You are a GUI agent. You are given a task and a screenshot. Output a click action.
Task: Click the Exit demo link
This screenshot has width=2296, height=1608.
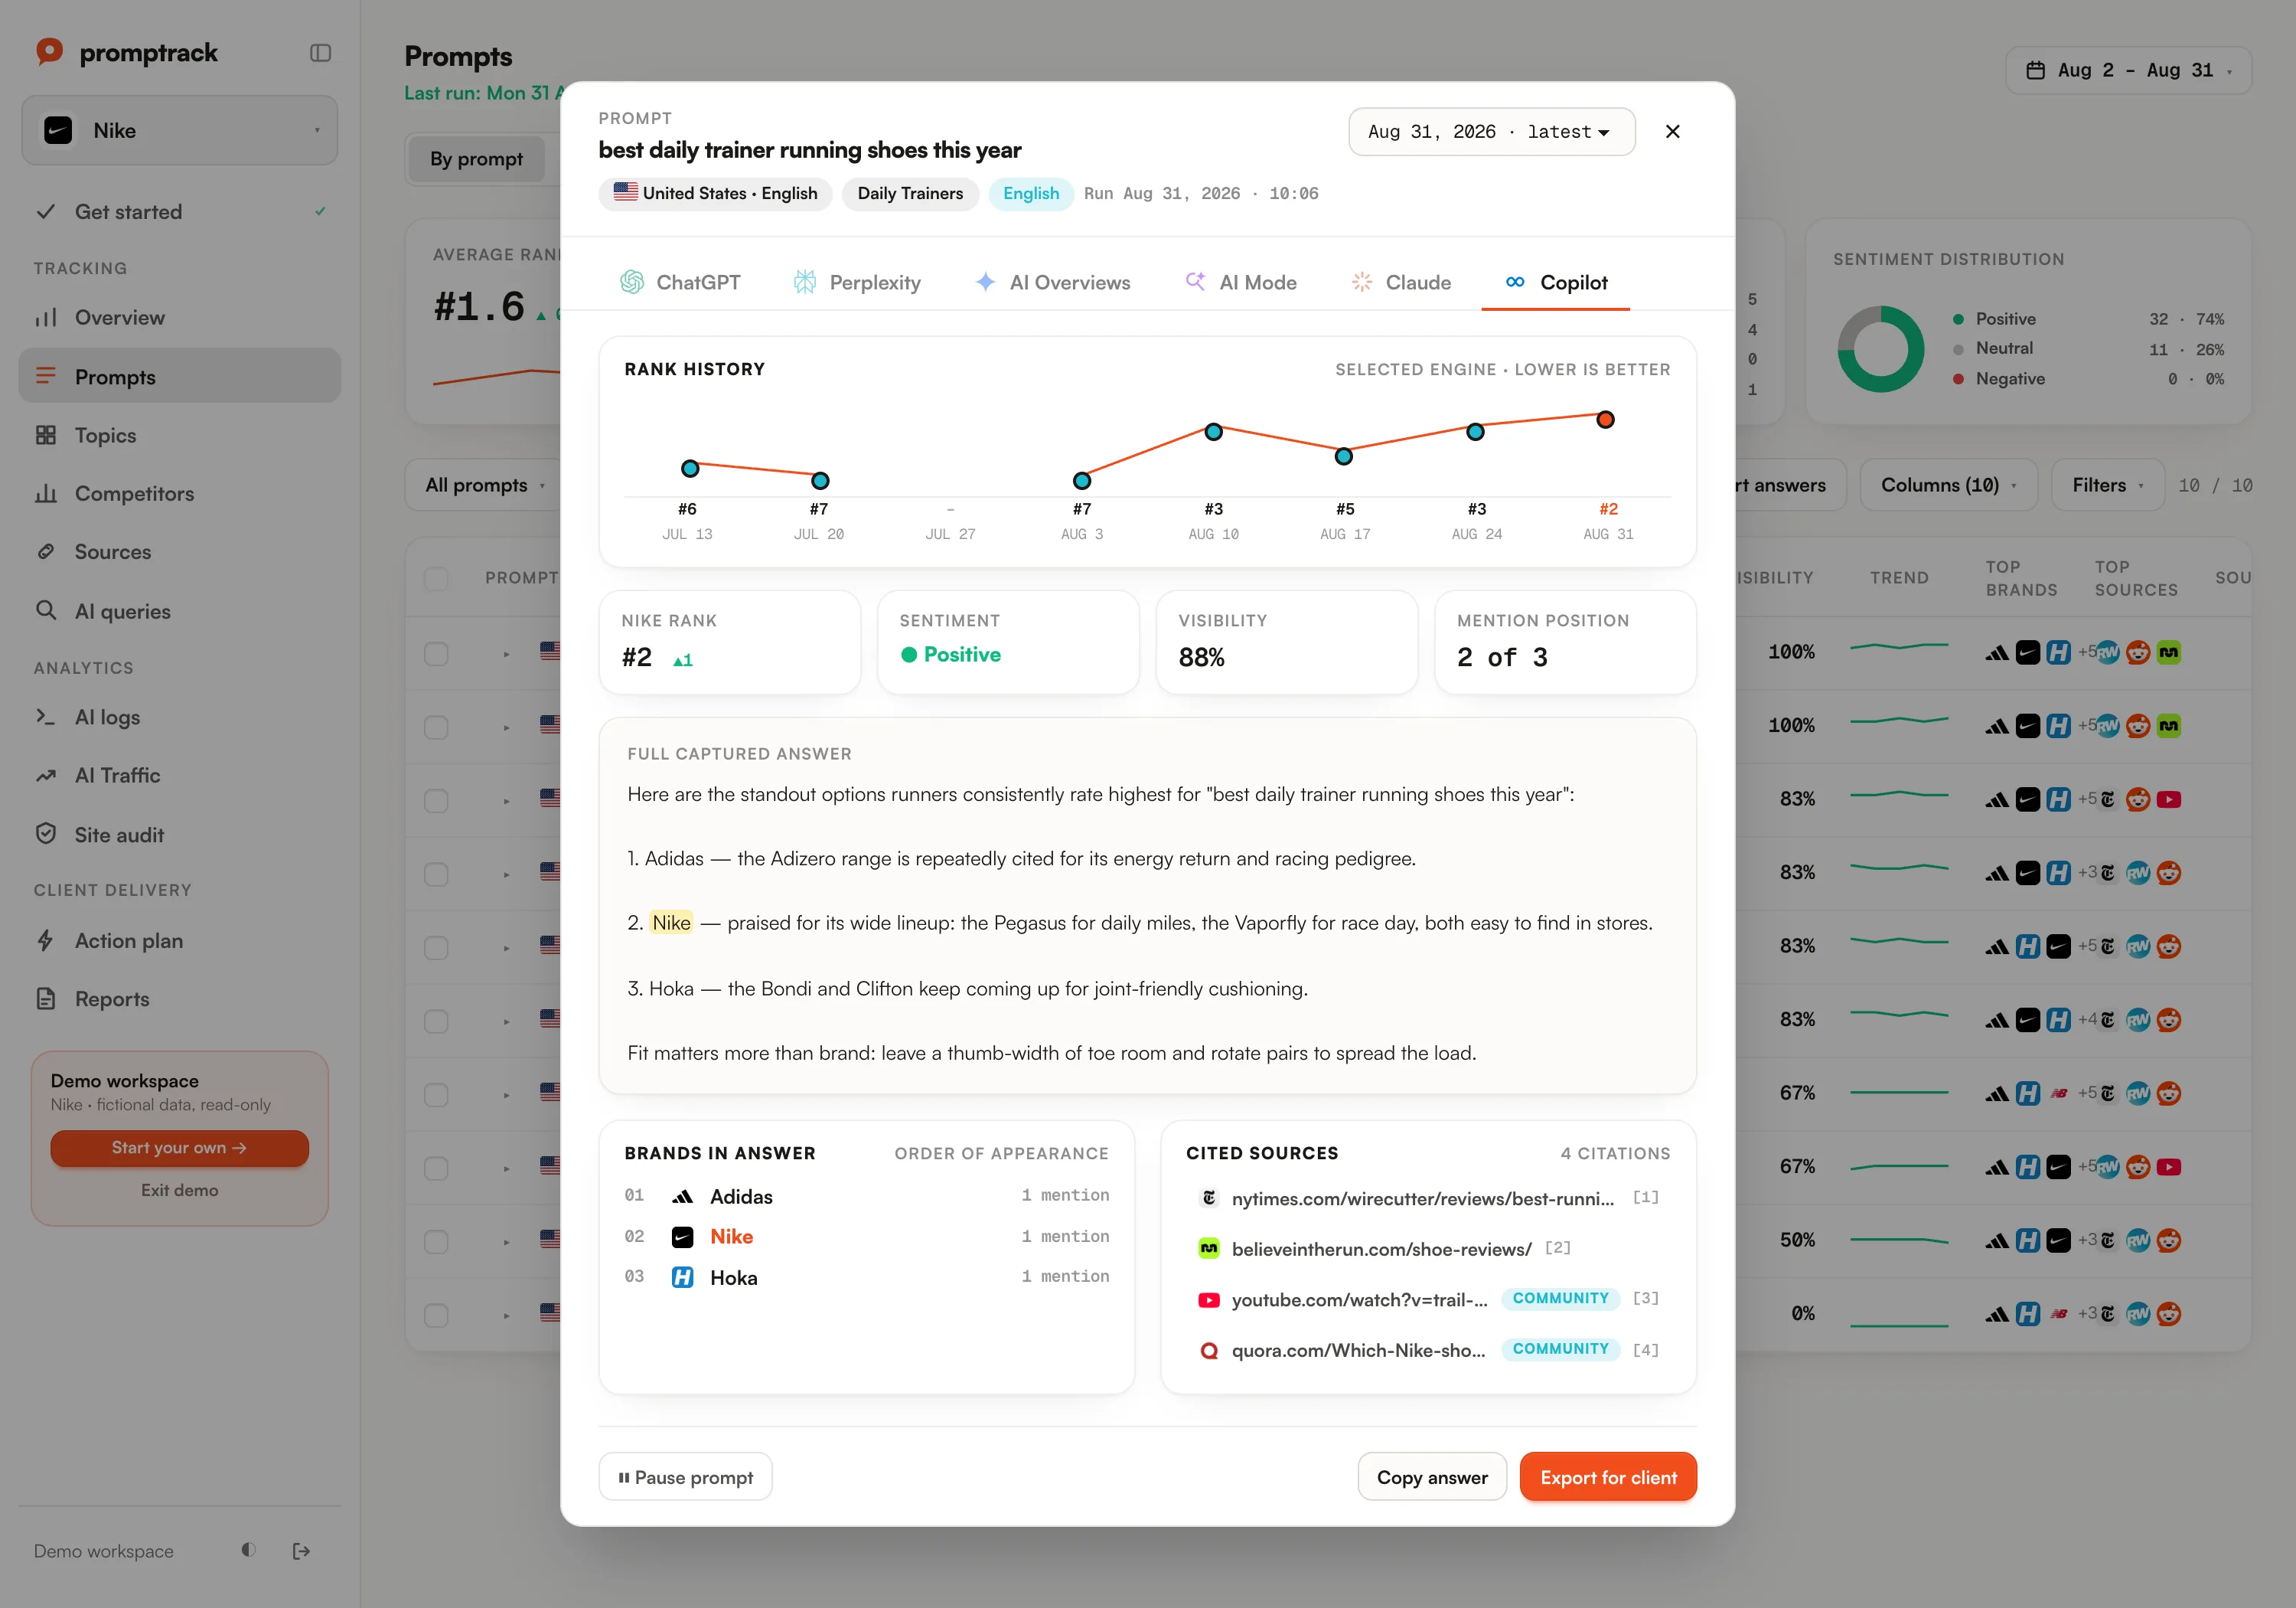[x=180, y=1190]
